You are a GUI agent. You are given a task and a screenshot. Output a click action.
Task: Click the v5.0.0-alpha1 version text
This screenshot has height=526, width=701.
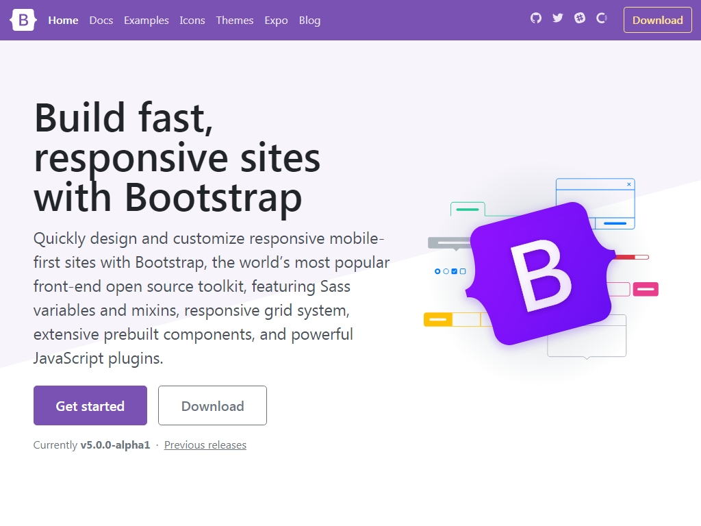(x=115, y=445)
